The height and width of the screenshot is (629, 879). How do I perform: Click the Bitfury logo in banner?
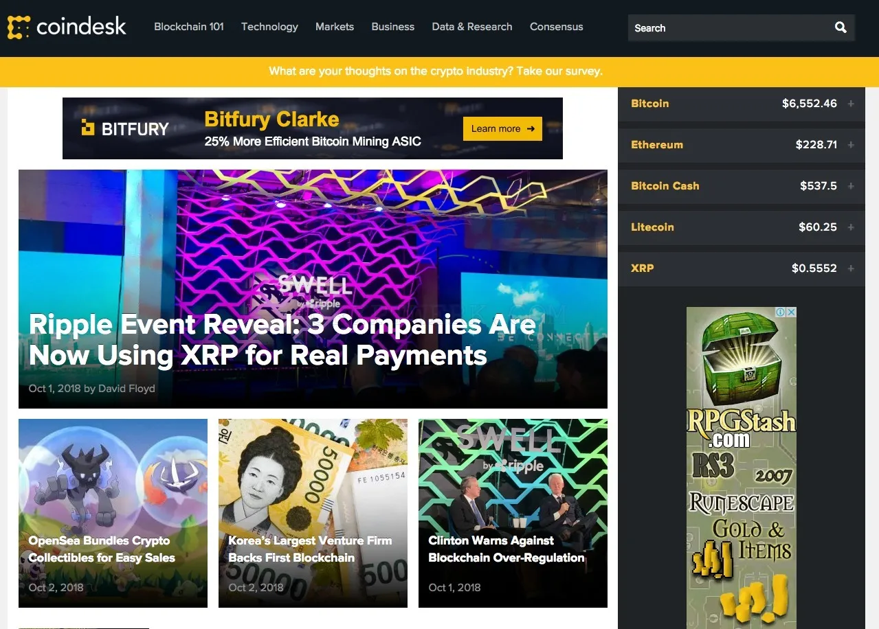[125, 128]
